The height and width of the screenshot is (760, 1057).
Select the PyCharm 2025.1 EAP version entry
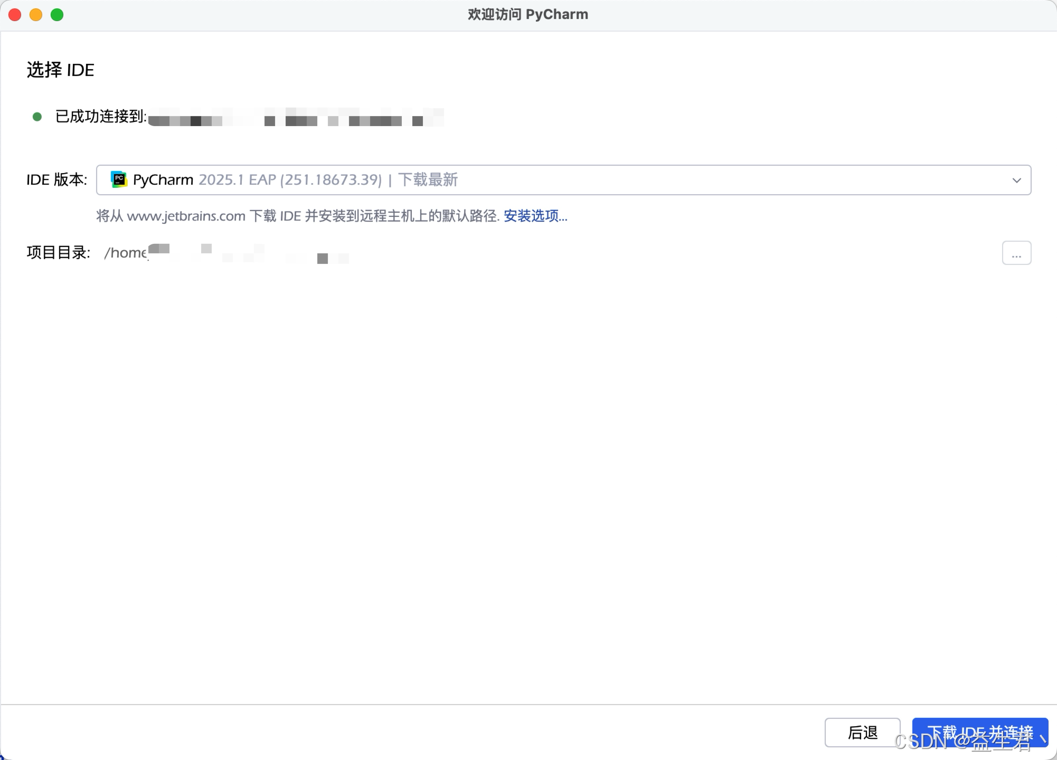point(290,179)
